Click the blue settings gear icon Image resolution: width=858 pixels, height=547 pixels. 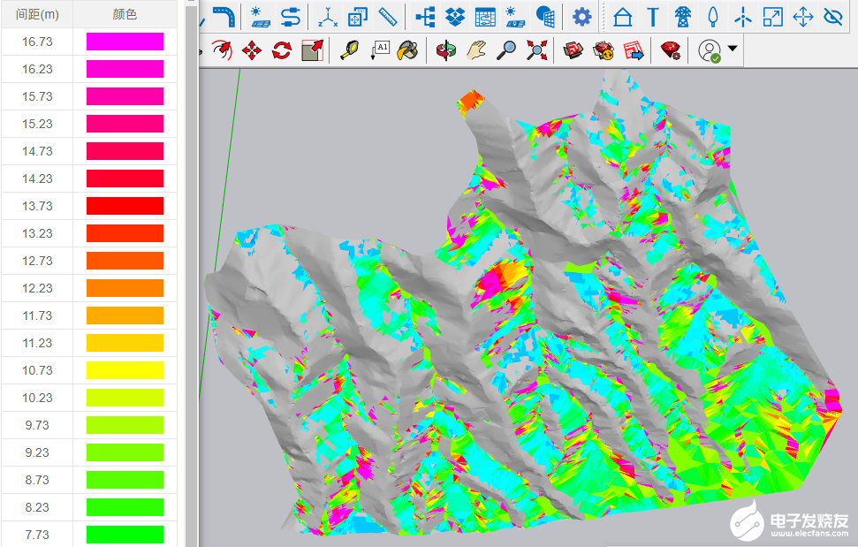(x=581, y=17)
